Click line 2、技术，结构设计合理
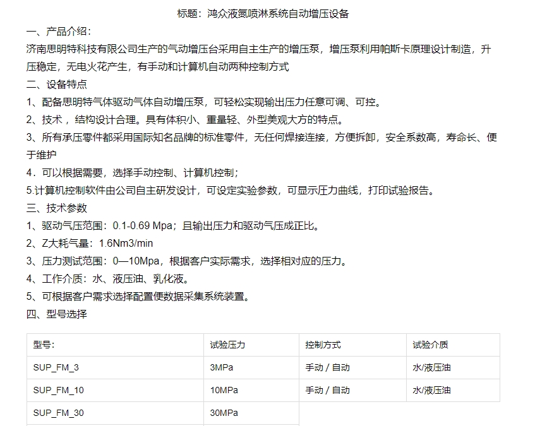This screenshot has width=559, height=426. coord(185,120)
